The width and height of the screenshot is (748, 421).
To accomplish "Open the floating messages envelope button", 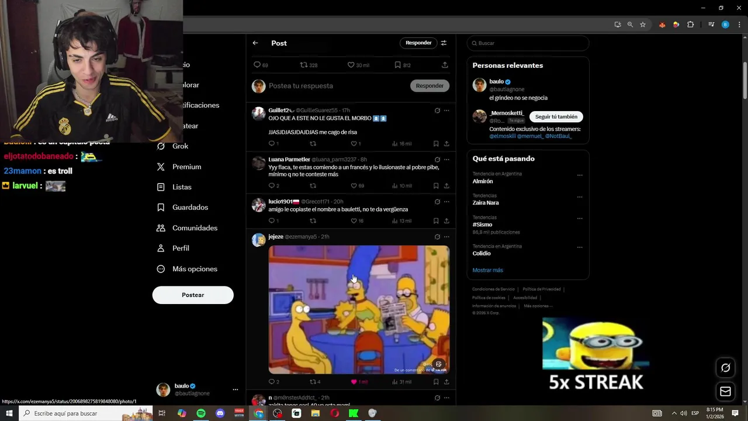I will [x=726, y=391].
